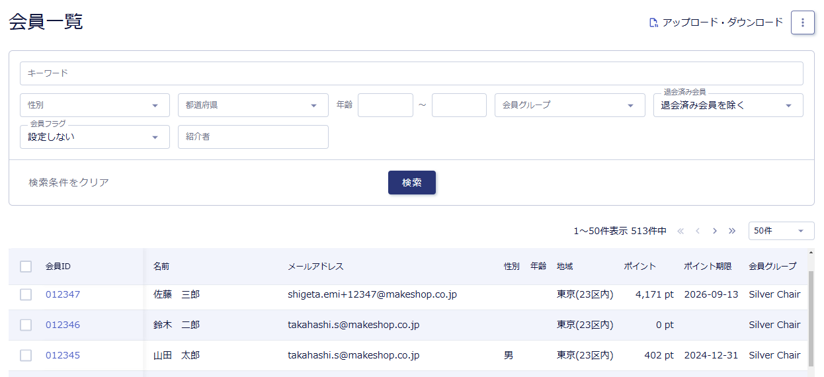824x377 pixels.
Task: Click the キーワード search field
Action: [411, 73]
